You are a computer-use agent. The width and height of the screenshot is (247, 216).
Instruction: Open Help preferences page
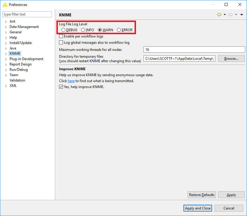click(13, 37)
